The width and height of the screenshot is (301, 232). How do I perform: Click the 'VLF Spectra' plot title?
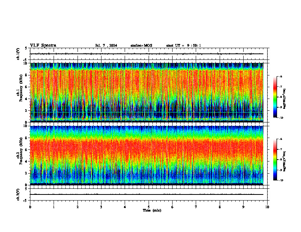pos(43,45)
